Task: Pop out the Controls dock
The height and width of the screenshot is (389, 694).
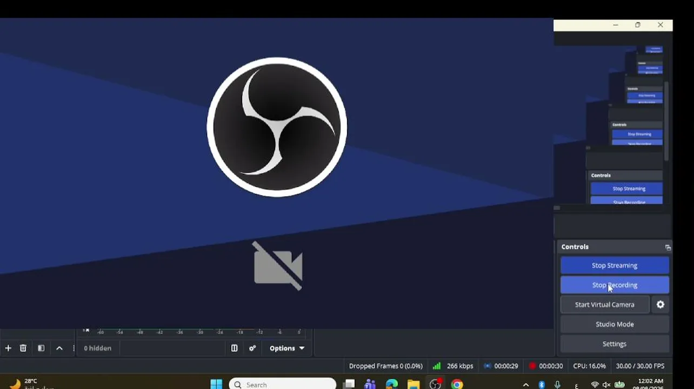Action: [x=668, y=247]
